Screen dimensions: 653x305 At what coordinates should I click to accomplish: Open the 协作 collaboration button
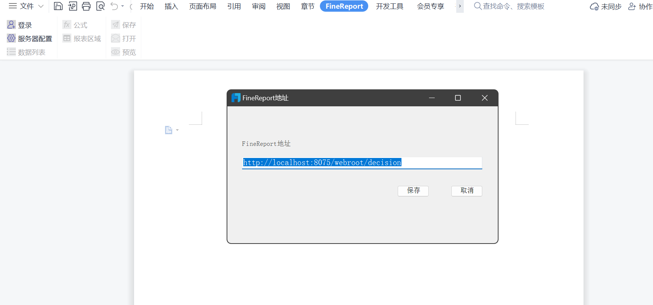[640, 7]
